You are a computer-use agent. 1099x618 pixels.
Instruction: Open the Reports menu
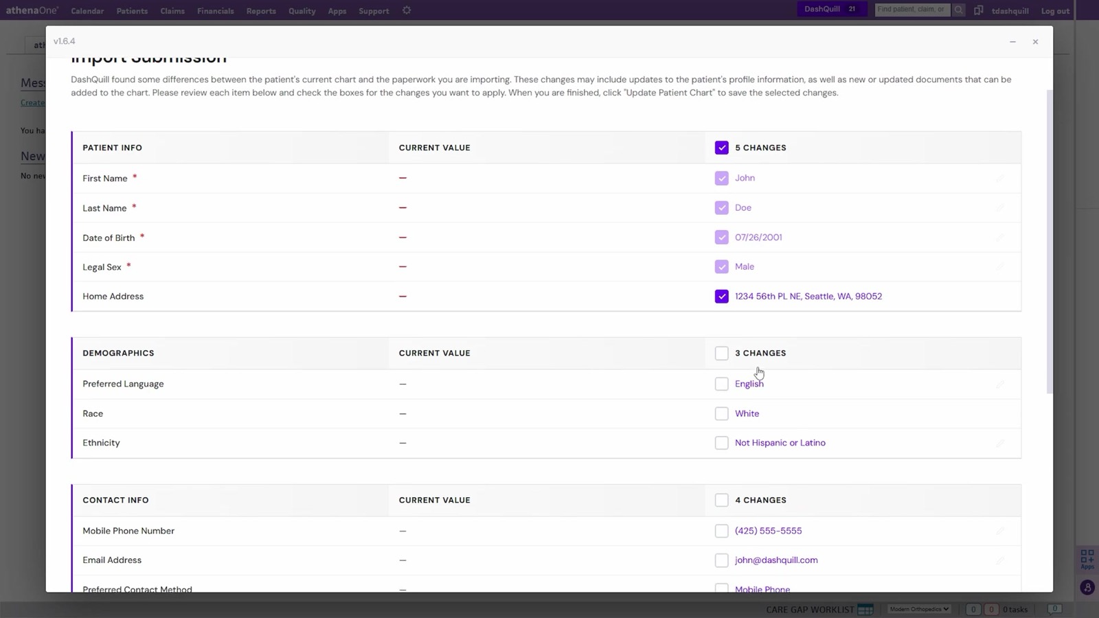coord(261,11)
